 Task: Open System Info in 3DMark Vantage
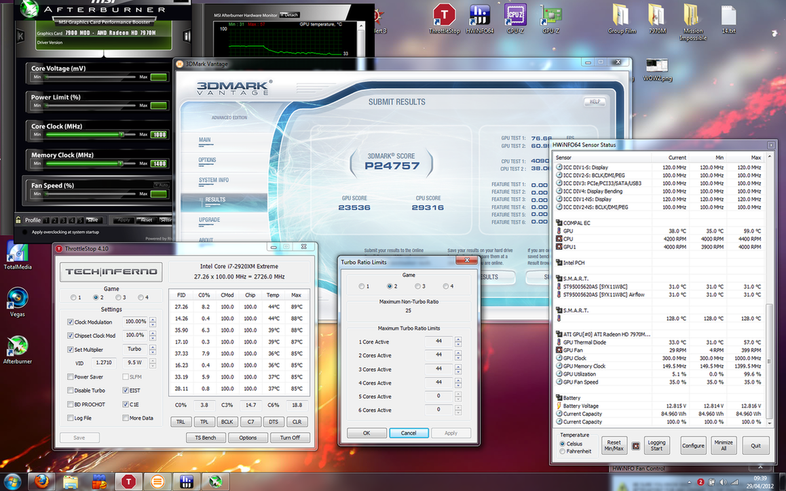pos(214,180)
